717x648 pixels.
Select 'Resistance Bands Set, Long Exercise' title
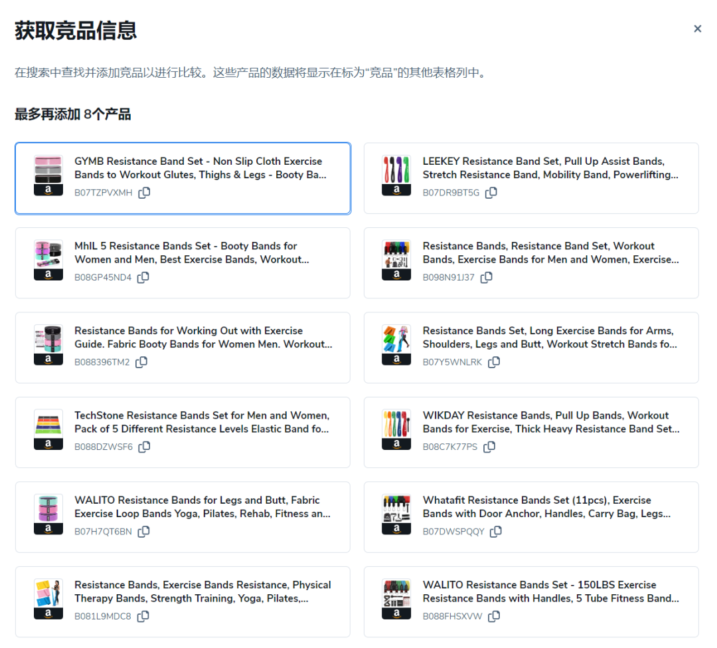(x=550, y=337)
